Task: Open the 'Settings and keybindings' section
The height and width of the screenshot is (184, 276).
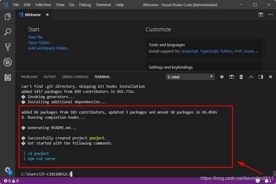Action: (x=171, y=67)
